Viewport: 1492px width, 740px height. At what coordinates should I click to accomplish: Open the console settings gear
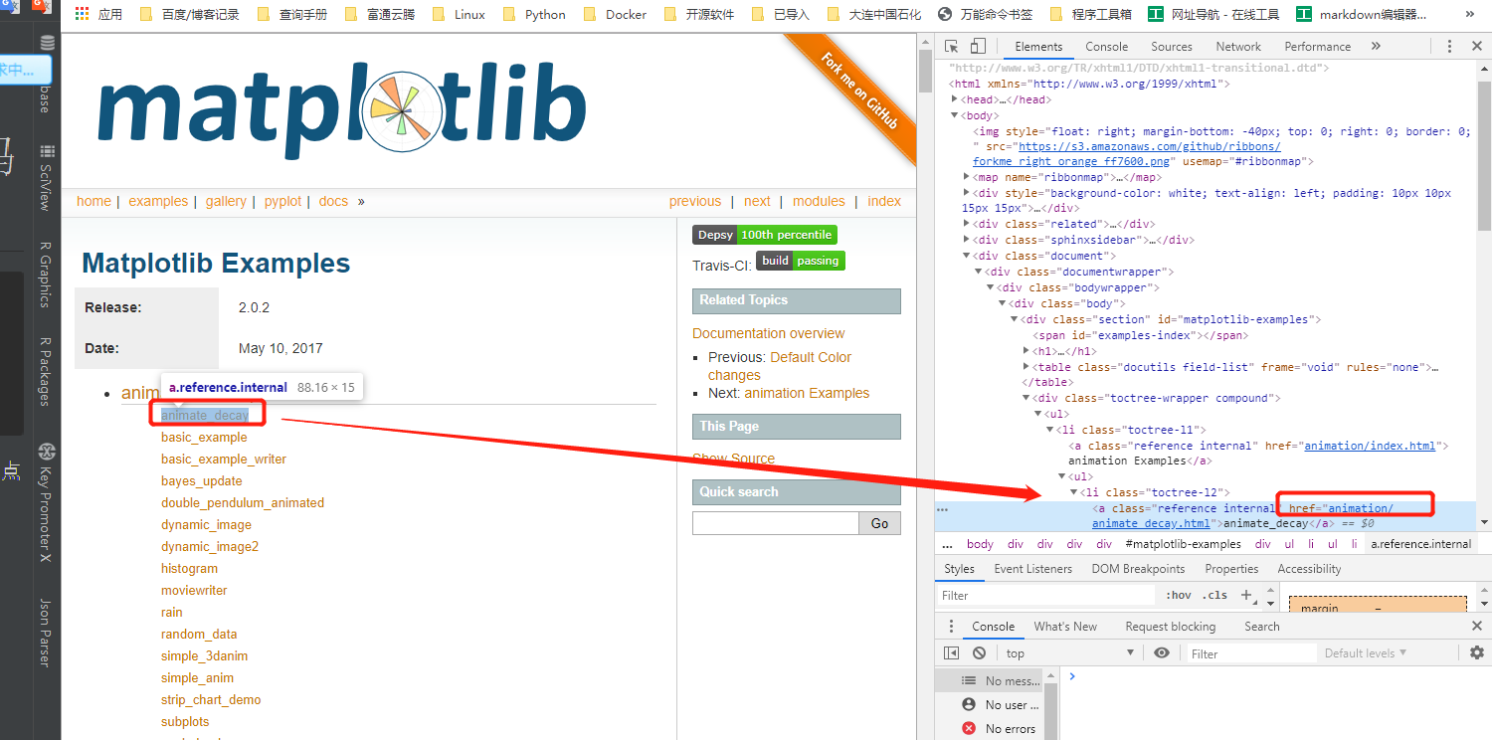point(1476,653)
